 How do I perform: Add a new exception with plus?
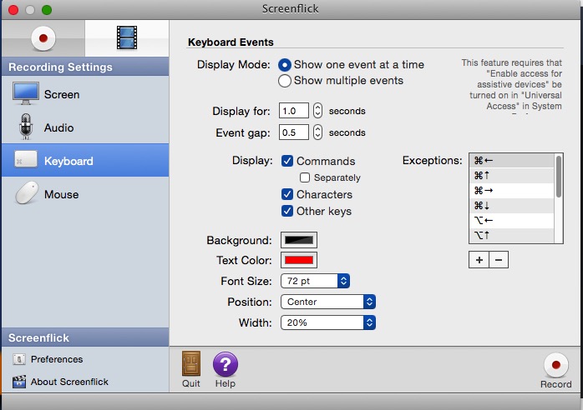[479, 260]
